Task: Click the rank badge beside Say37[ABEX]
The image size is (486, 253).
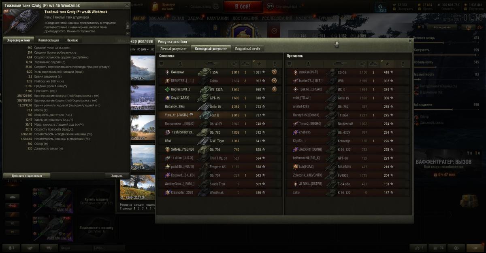Action: 168,98
